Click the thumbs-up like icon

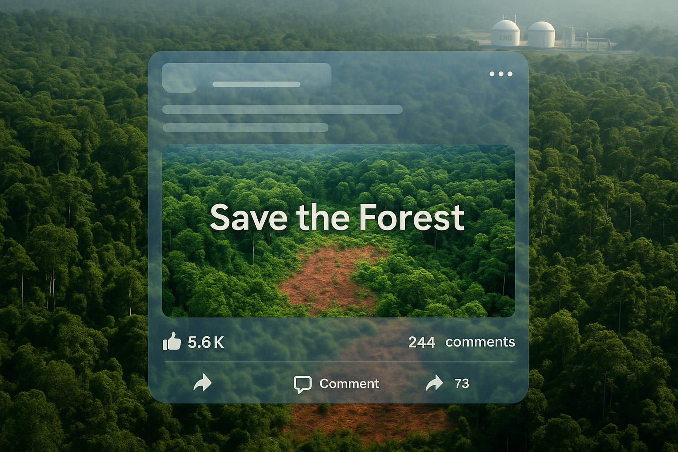pos(172,341)
